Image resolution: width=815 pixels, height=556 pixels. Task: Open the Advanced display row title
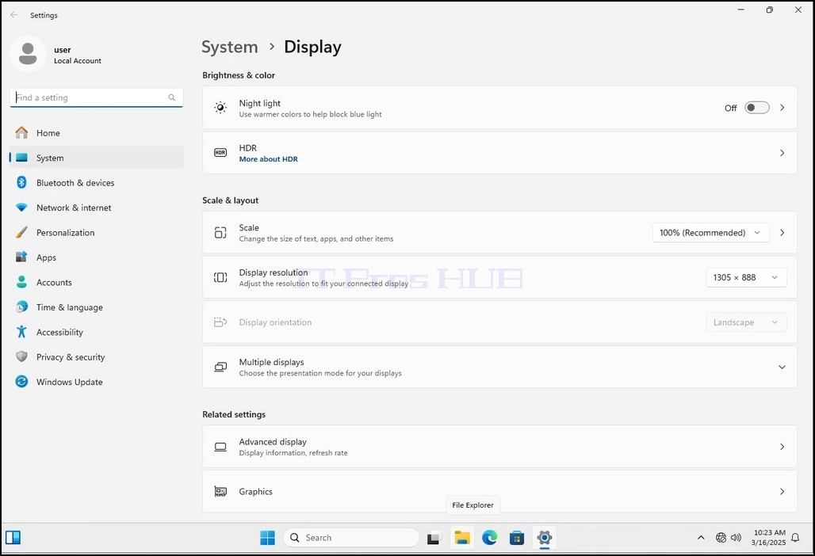273,442
